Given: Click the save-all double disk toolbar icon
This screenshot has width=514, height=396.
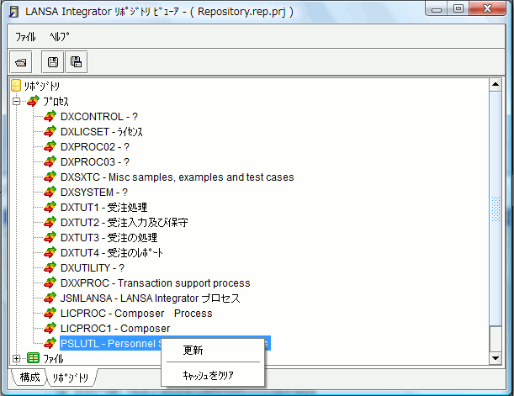Looking at the screenshot, I should [76, 62].
